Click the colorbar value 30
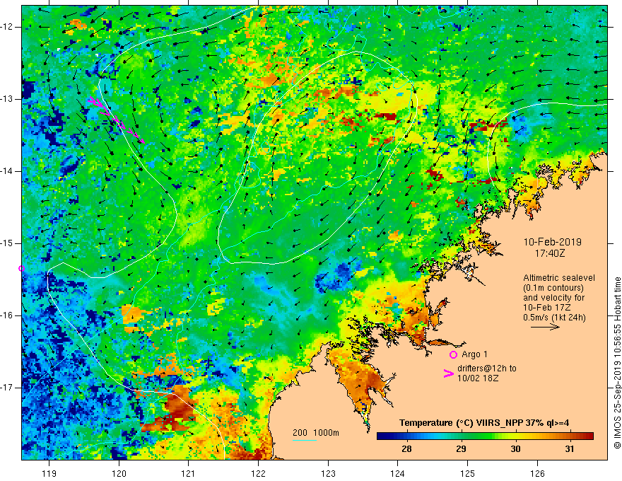The width and height of the screenshot is (622, 481). [515, 449]
